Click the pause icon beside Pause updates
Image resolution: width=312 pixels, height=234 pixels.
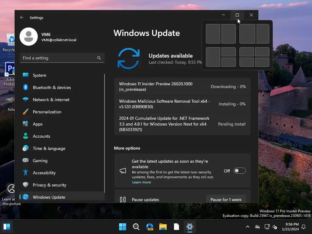(x=123, y=199)
